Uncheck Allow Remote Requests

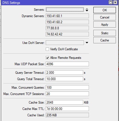pos(47,58)
